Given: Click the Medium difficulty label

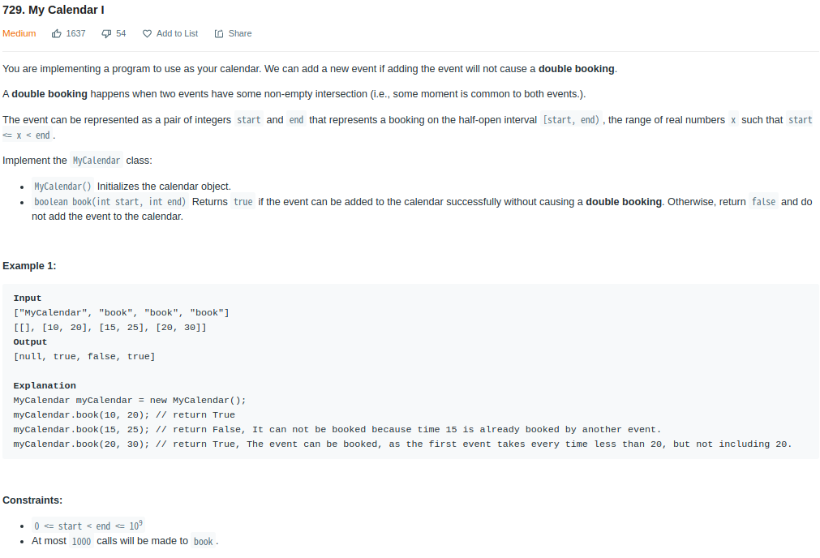Looking at the screenshot, I should coord(19,33).
